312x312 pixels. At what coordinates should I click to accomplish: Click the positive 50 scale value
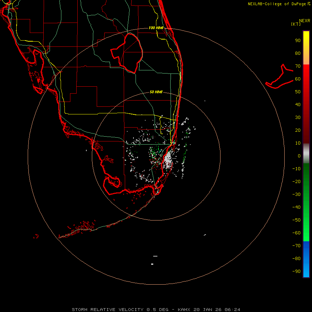[298, 92]
